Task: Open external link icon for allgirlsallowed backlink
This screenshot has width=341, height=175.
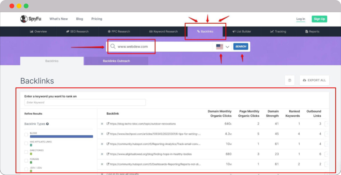Action: pyautogui.click(x=108, y=154)
